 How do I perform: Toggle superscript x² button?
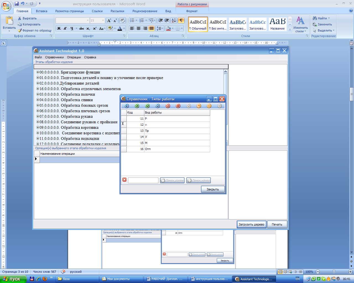click(x=95, y=28)
